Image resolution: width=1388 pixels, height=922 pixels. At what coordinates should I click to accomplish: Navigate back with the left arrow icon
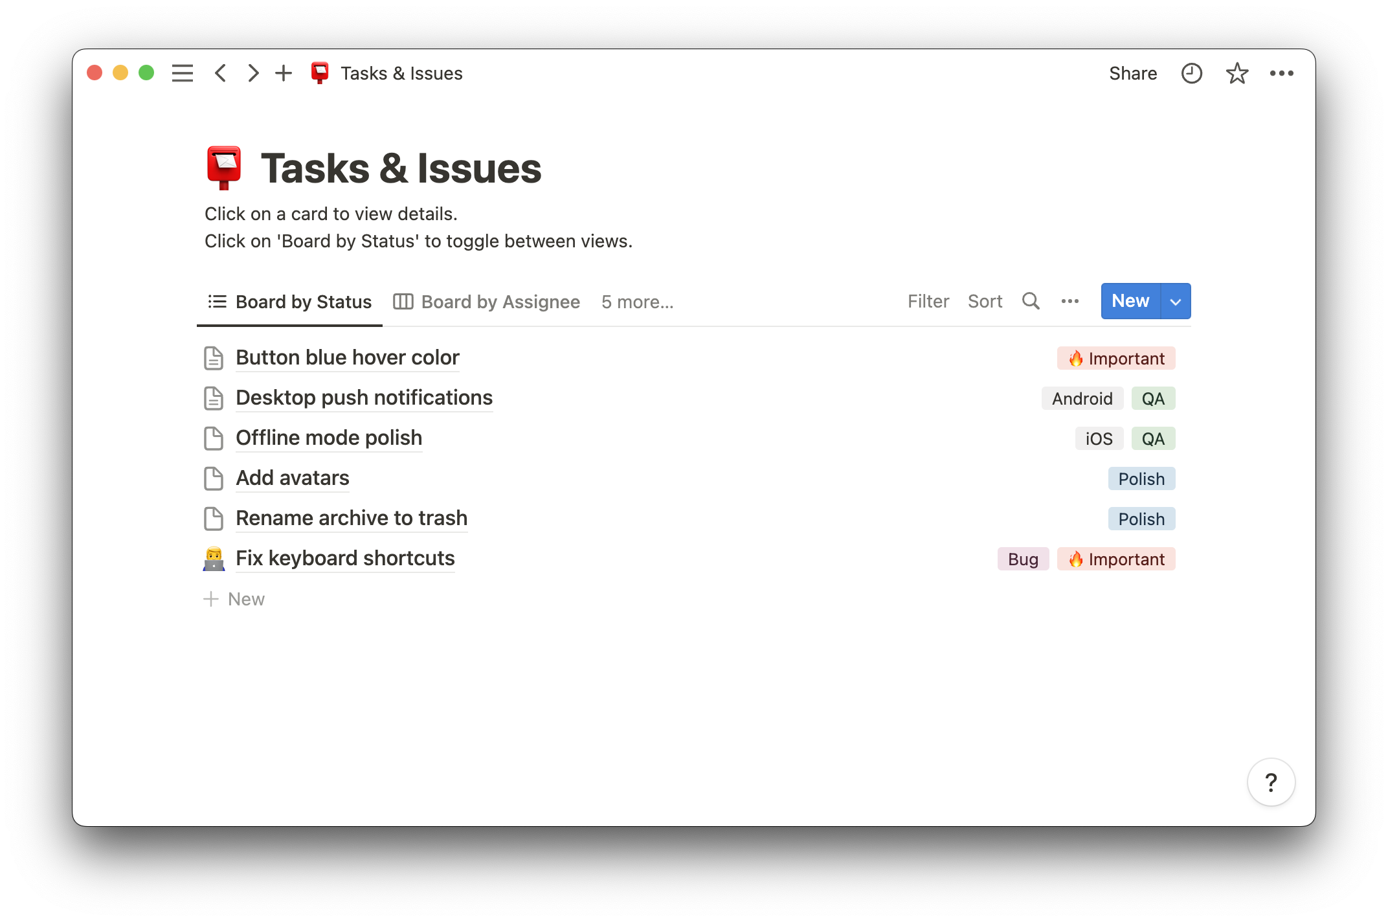[x=221, y=73]
